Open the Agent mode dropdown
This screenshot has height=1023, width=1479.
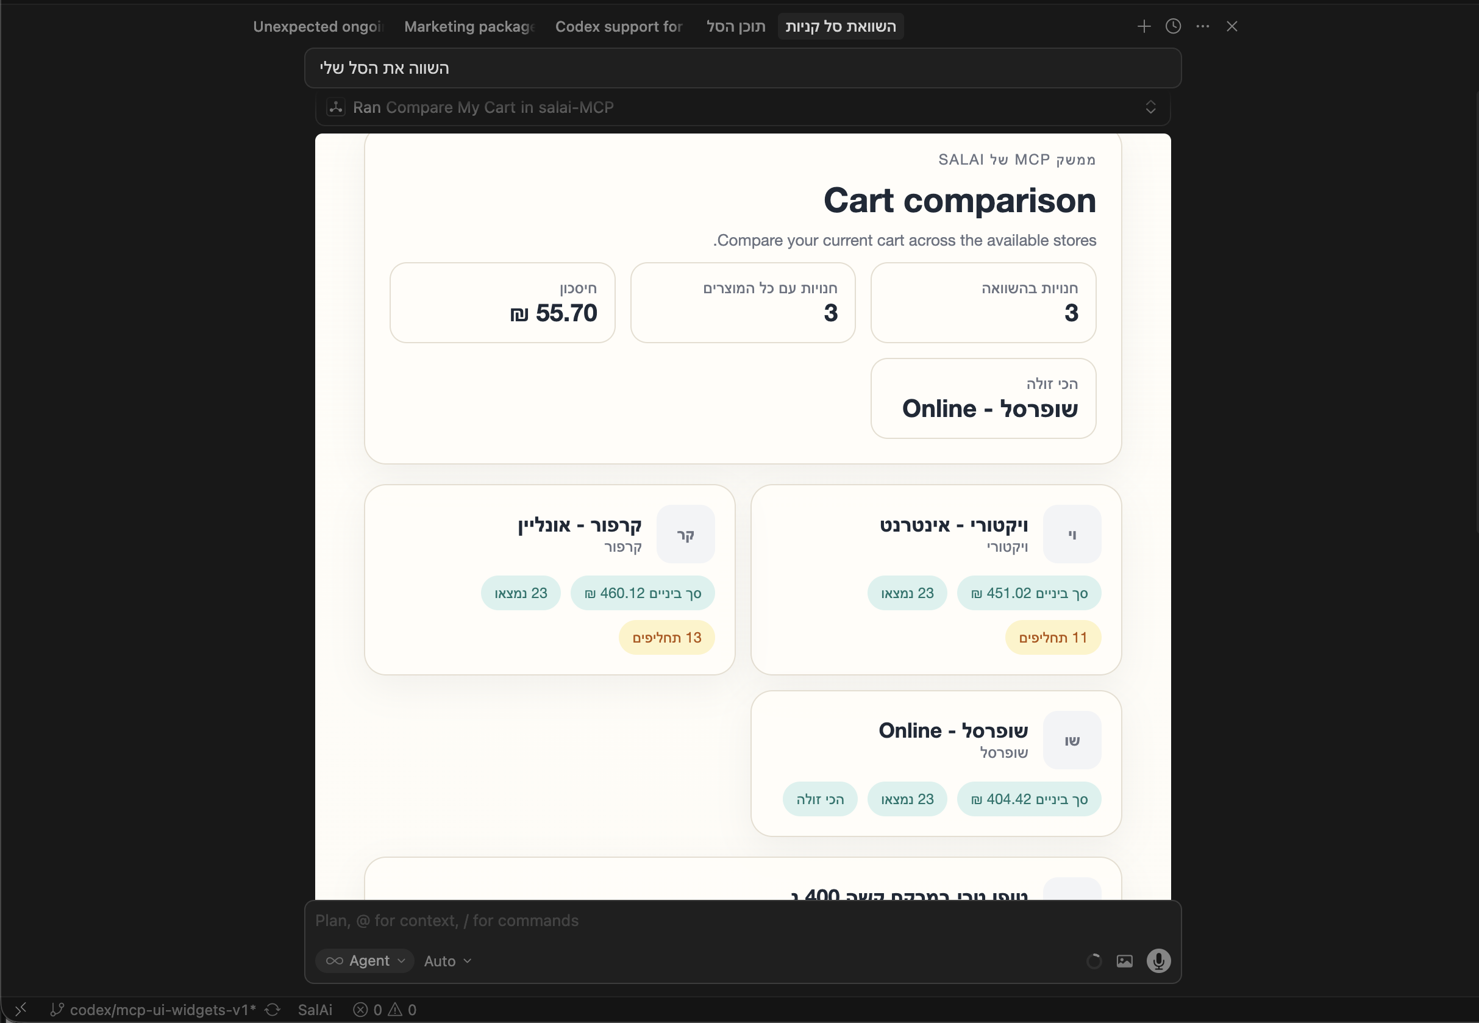coord(365,961)
